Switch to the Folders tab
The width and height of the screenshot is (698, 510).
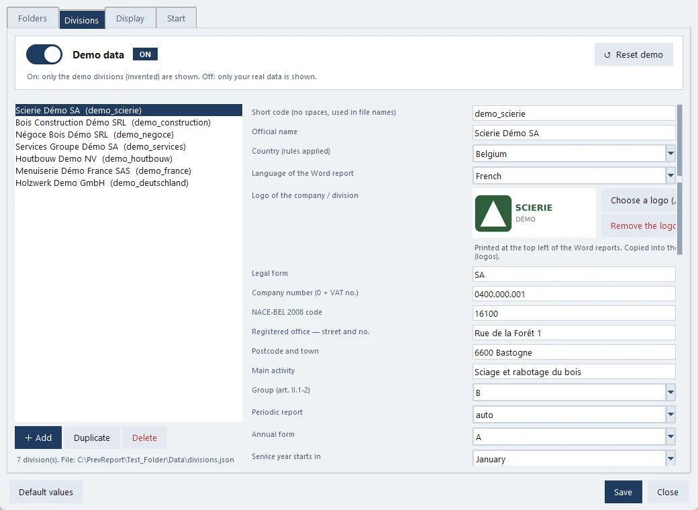32,18
